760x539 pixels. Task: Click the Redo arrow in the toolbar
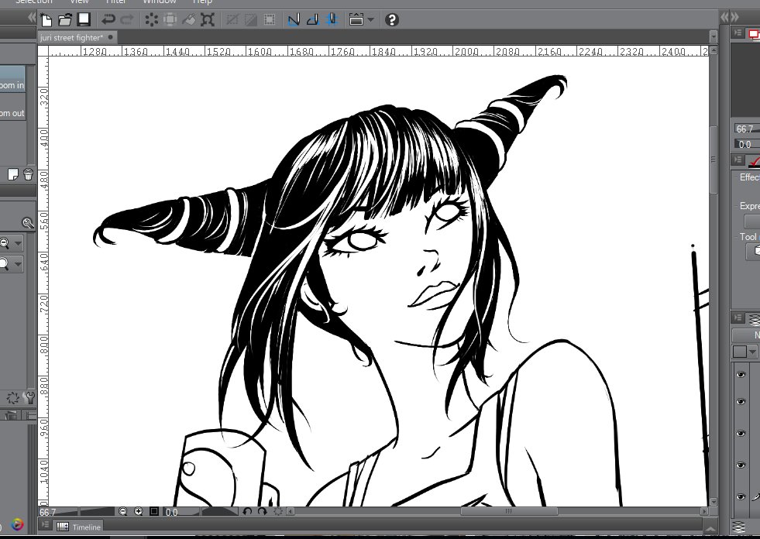pyautogui.click(x=127, y=20)
